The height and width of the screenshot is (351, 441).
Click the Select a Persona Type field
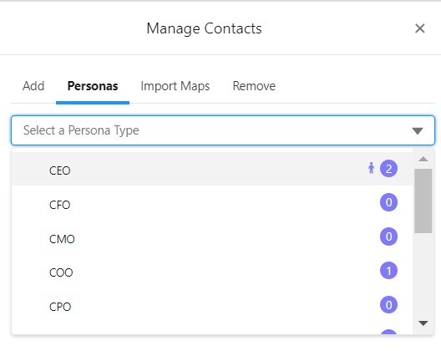[x=223, y=130]
